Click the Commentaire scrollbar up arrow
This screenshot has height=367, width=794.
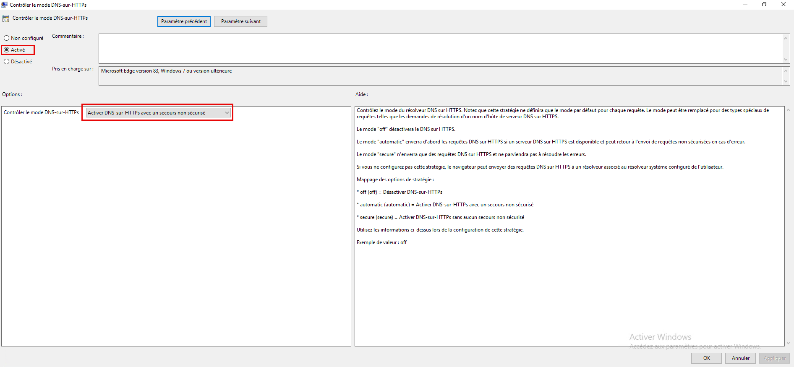click(786, 38)
